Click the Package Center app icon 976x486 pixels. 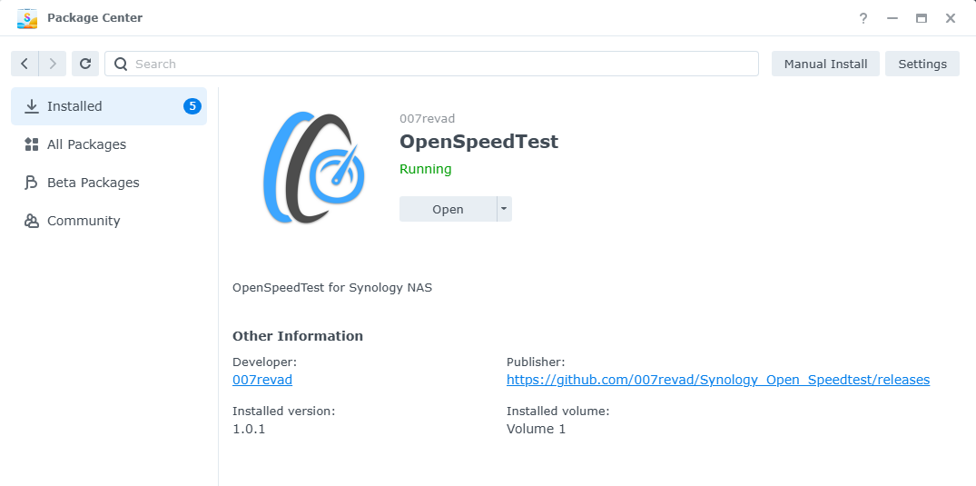coord(27,18)
